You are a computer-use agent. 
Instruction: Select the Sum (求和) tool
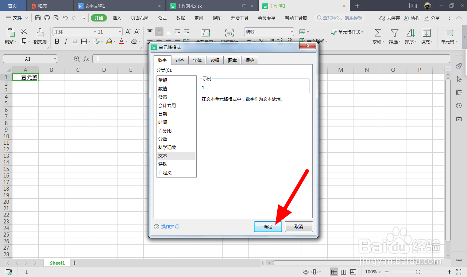[378, 35]
